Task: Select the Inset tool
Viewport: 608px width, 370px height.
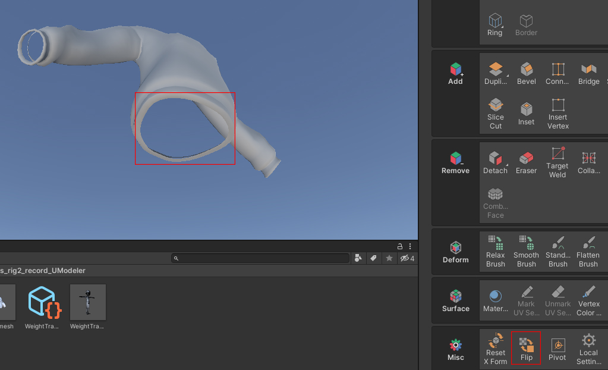Action: pos(526,114)
